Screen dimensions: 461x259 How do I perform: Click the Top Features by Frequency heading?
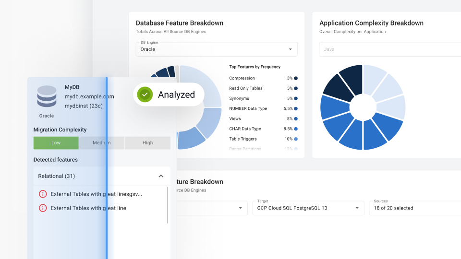(x=255, y=67)
